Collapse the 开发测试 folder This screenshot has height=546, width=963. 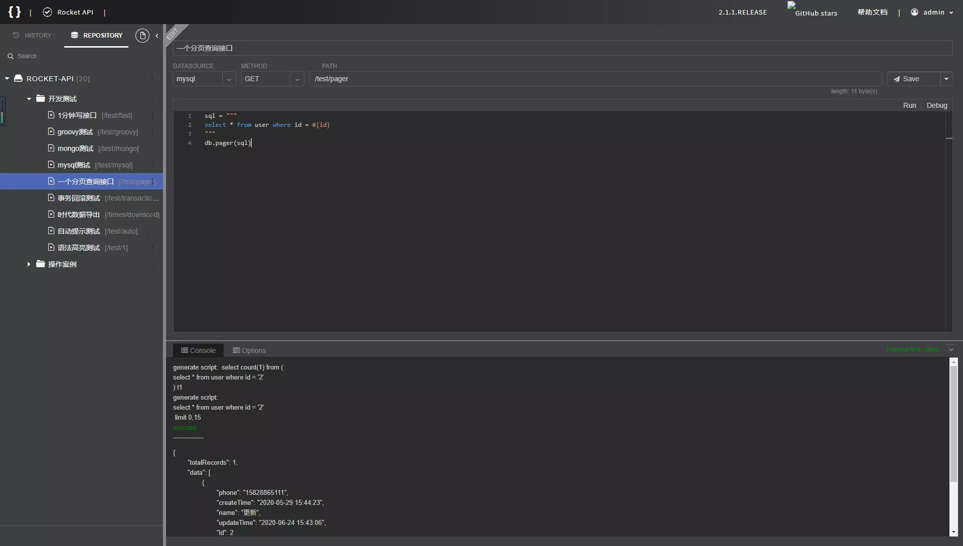(x=29, y=98)
